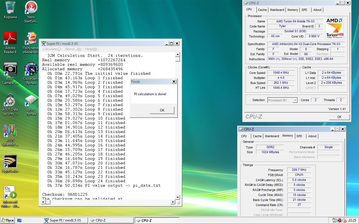Image resolution: width=359 pixels, height=224 pixels.
Task: Switch to Memory tab in upper CPU-Z
Action: (293, 10)
